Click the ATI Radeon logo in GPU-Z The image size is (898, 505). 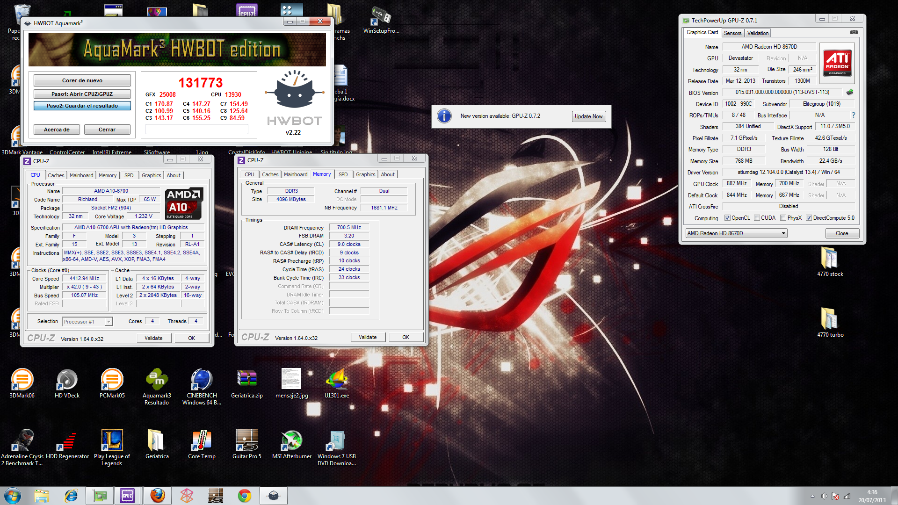click(x=837, y=64)
